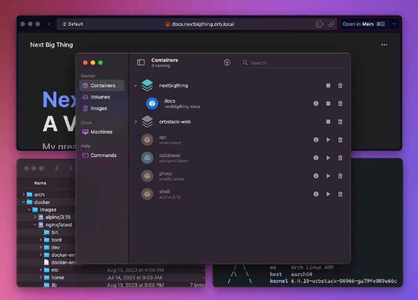Screen dimensions: 418x300
Task: Expand the orbstack-web group
Action: pyautogui.click(x=135, y=122)
